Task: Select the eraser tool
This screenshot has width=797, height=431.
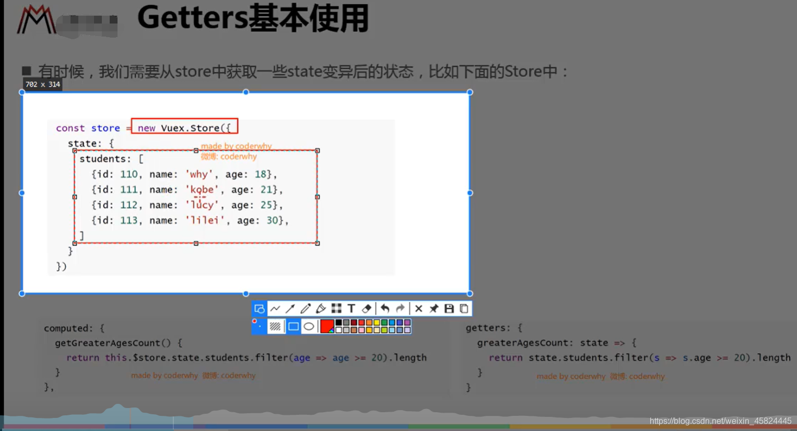Action: point(367,309)
